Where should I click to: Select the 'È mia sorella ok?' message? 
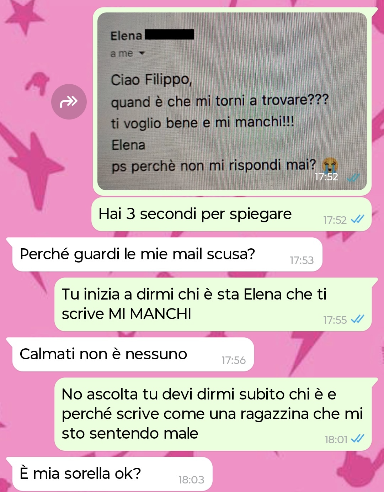point(112,474)
